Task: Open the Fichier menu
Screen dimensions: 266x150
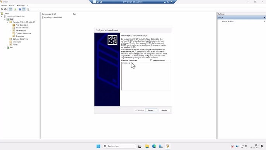Action: (x=4, y=5)
